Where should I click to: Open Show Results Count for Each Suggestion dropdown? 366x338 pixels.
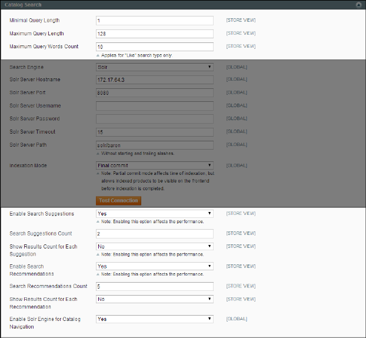click(x=154, y=247)
